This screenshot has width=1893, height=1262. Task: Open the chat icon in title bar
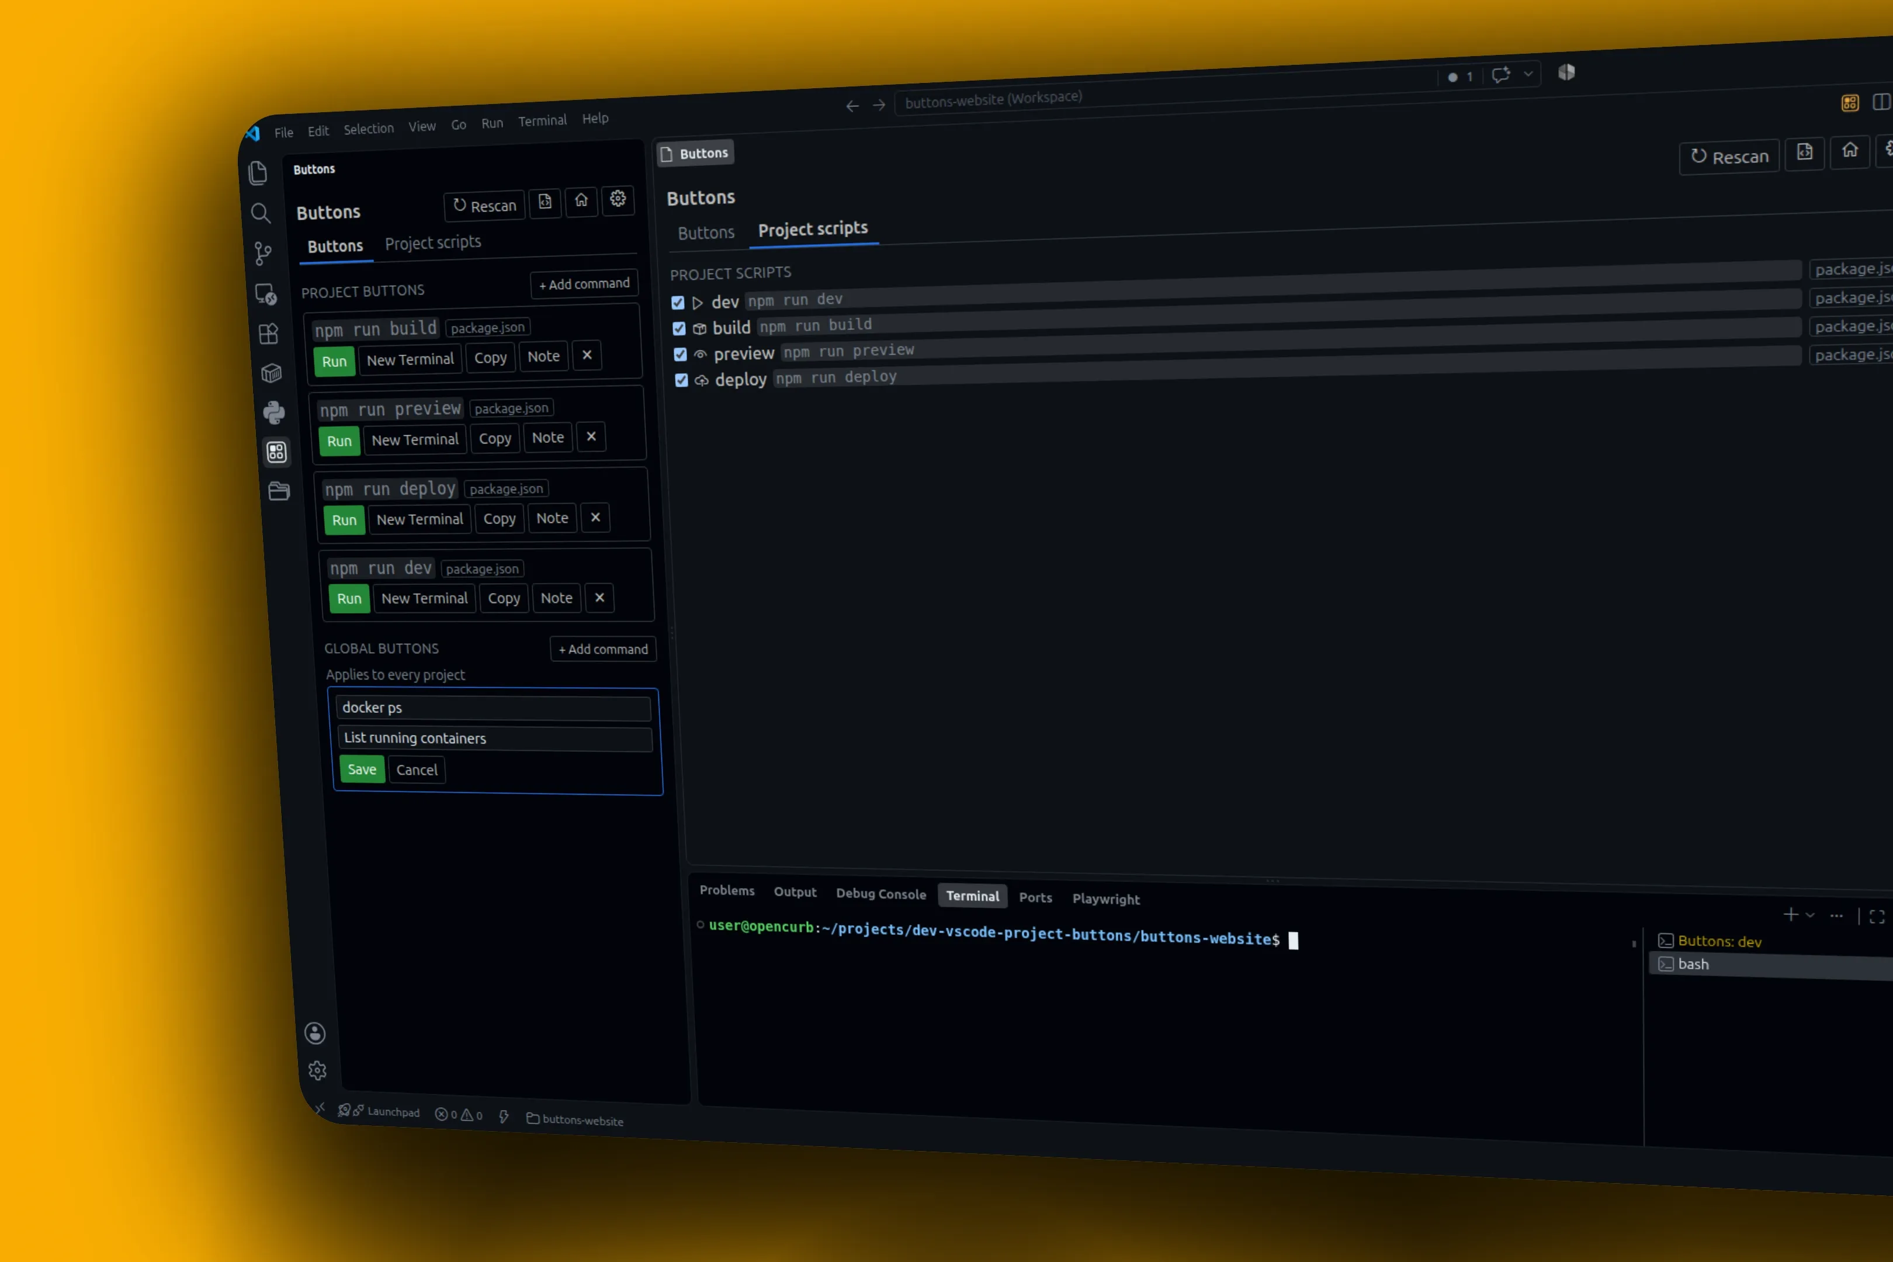pos(1500,75)
